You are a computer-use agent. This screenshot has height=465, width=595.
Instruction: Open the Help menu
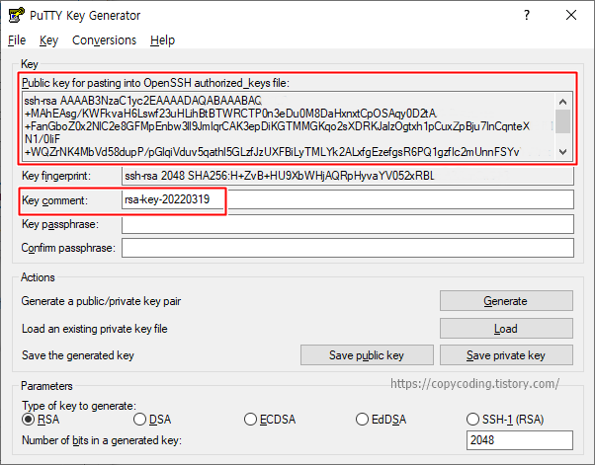pos(162,40)
